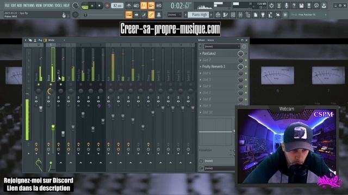
Task: Stop playback with the stop button
Action: (99, 5)
